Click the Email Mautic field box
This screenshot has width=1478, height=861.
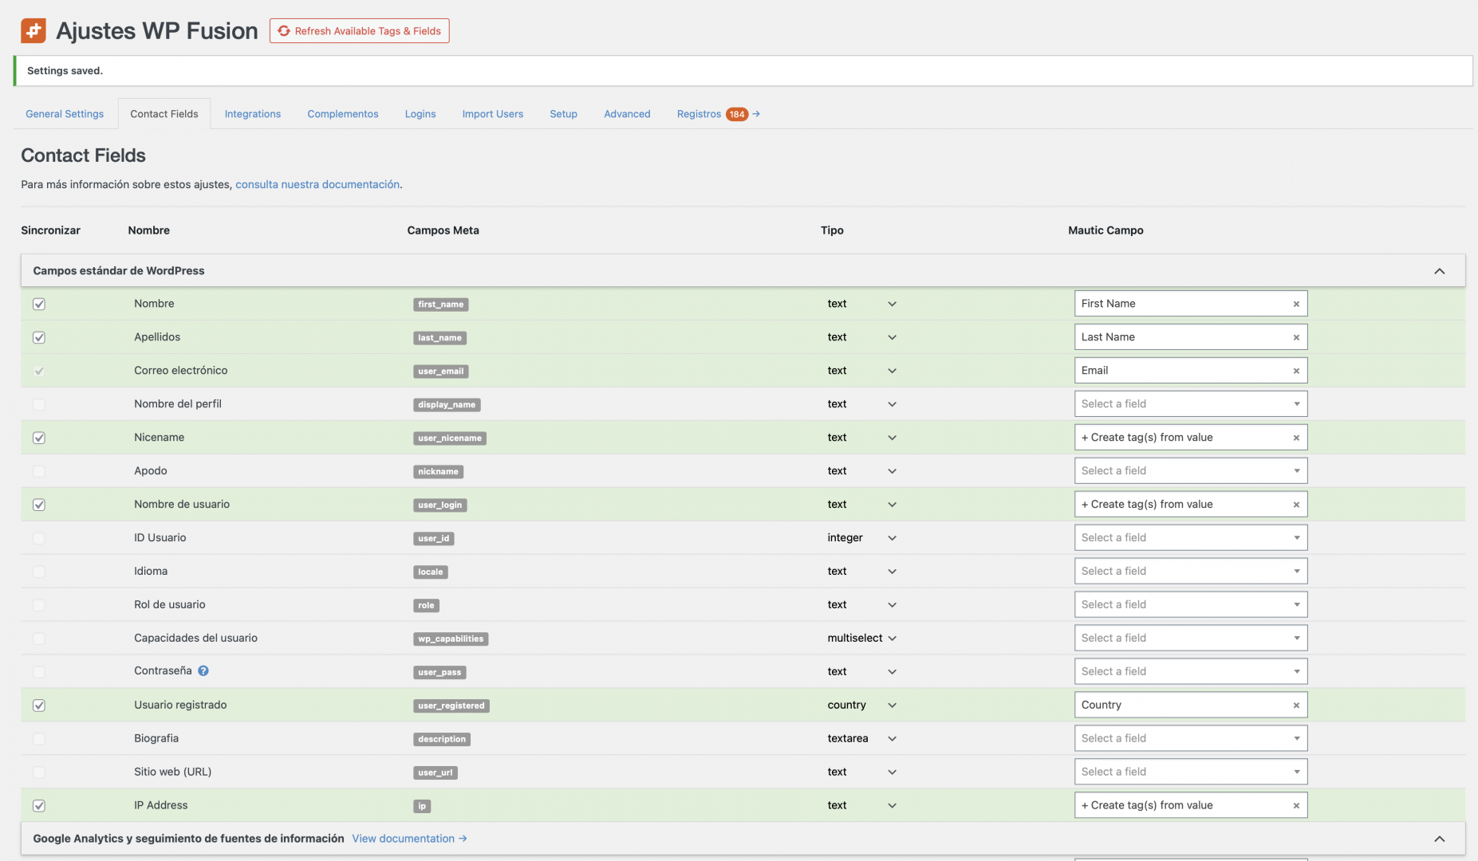click(1191, 371)
